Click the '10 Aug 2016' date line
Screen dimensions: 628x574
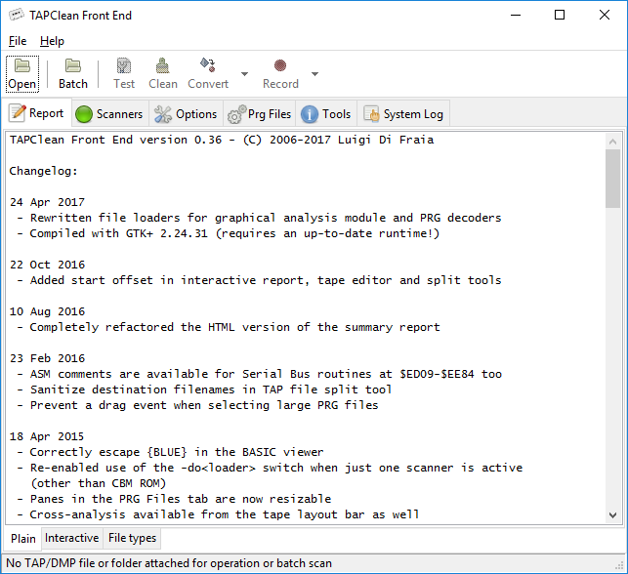(x=47, y=311)
